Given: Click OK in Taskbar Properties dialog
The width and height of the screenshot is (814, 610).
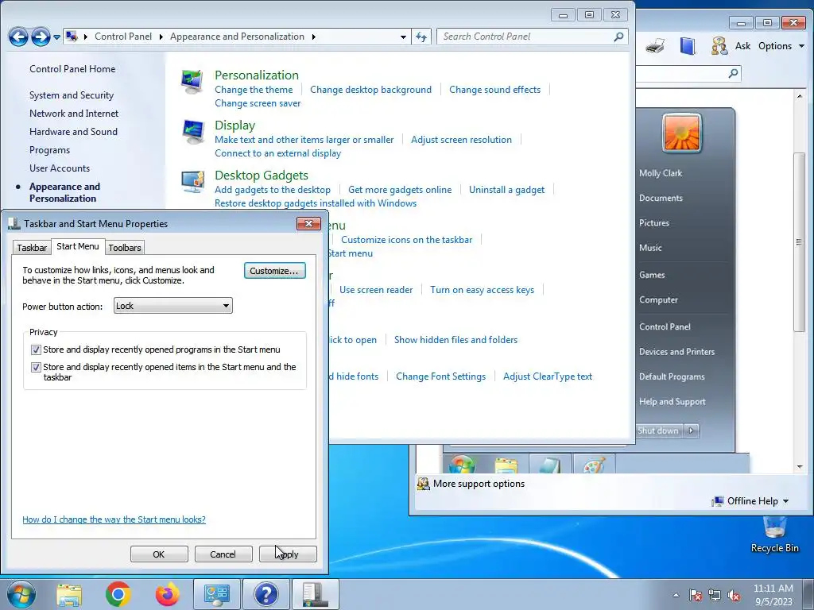Looking at the screenshot, I should pyautogui.click(x=159, y=554).
